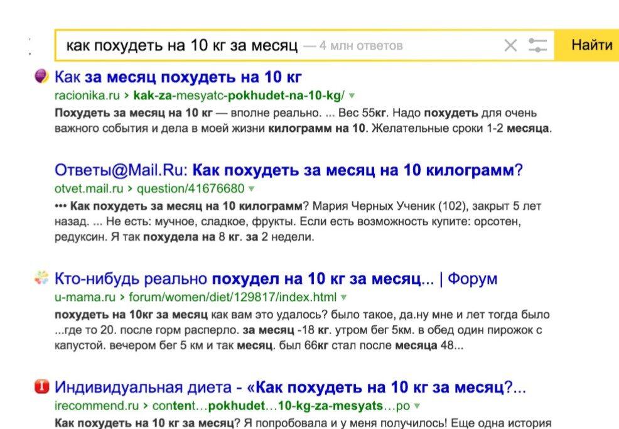The width and height of the screenshot is (619, 429).
Task: Open the Ответы@Mail.Ru result title
Action: pos(289,170)
